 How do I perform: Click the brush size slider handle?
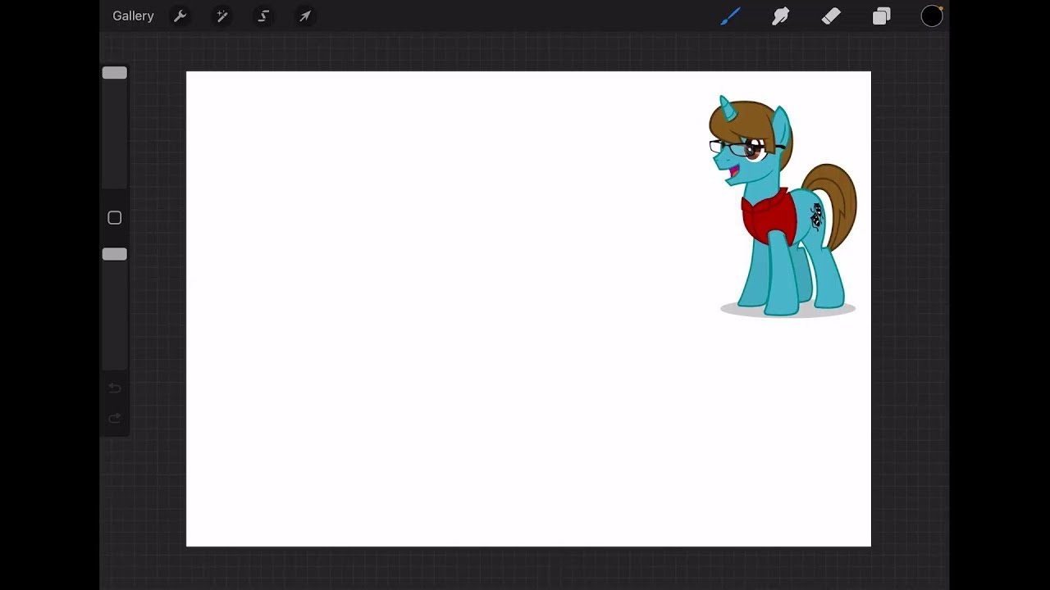point(115,73)
